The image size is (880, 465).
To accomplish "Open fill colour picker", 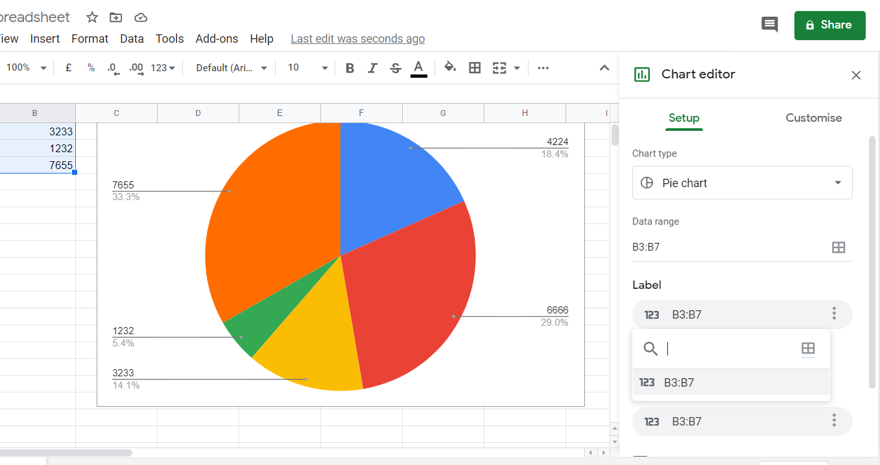I will 450,67.
